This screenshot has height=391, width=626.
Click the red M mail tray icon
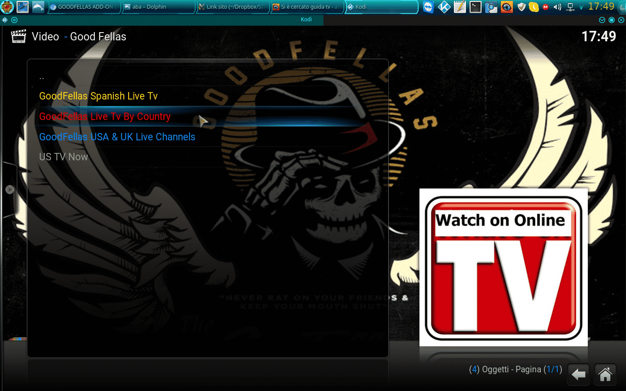pos(546,7)
